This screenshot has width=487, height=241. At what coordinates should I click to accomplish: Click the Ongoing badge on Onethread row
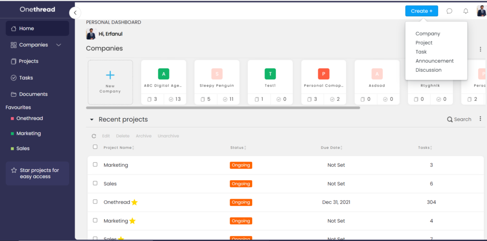tap(241, 202)
